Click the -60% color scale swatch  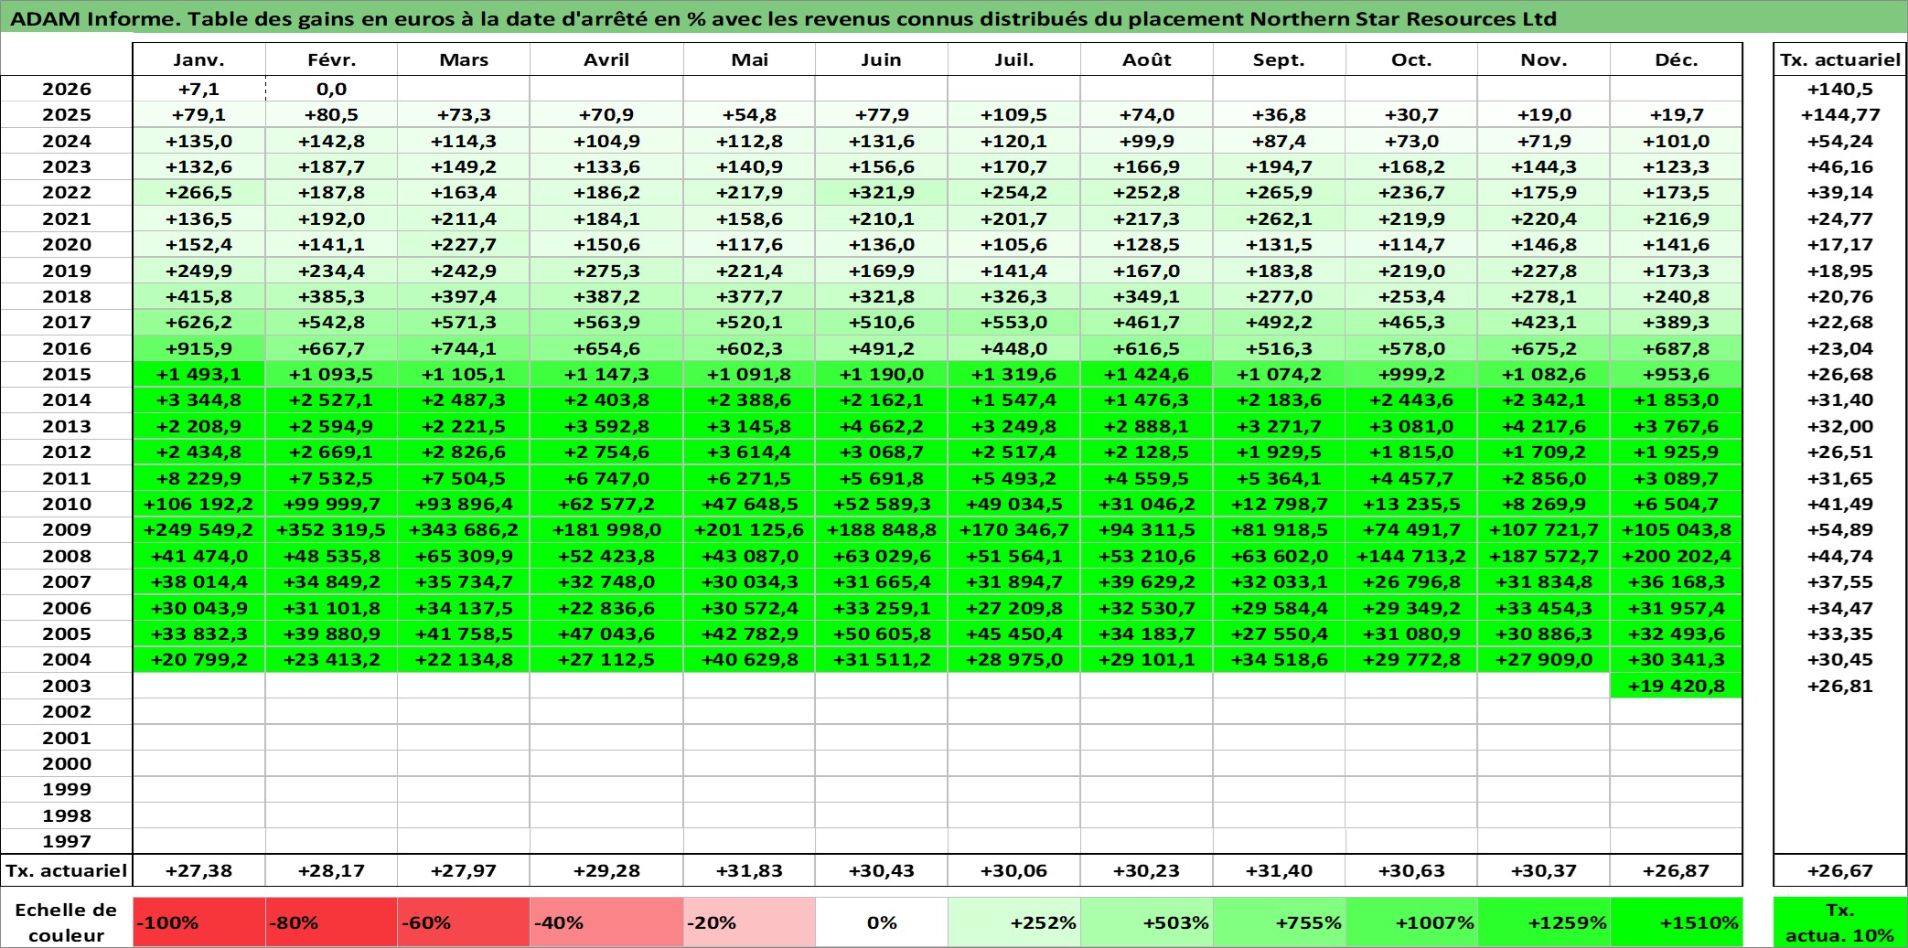point(464,922)
